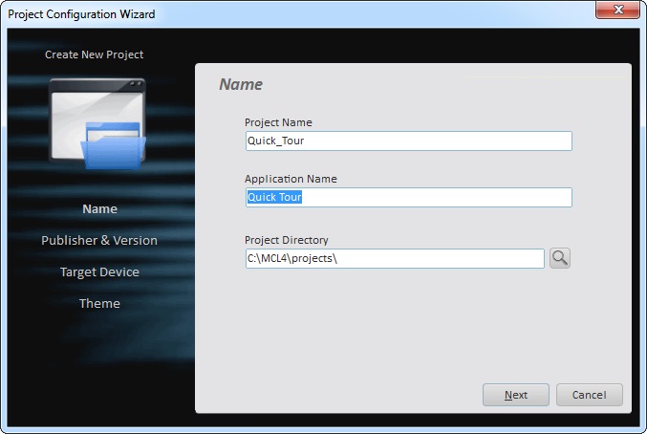Open the Target Device step
The width and height of the screenshot is (647, 434).
99,272
